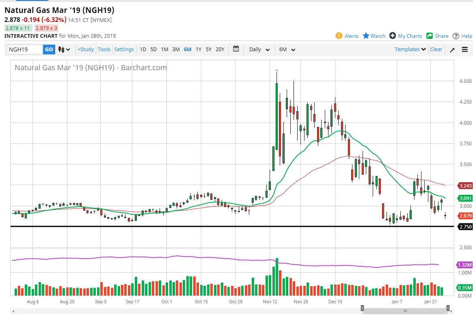Click the Watch star icon

click(x=366, y=36)
